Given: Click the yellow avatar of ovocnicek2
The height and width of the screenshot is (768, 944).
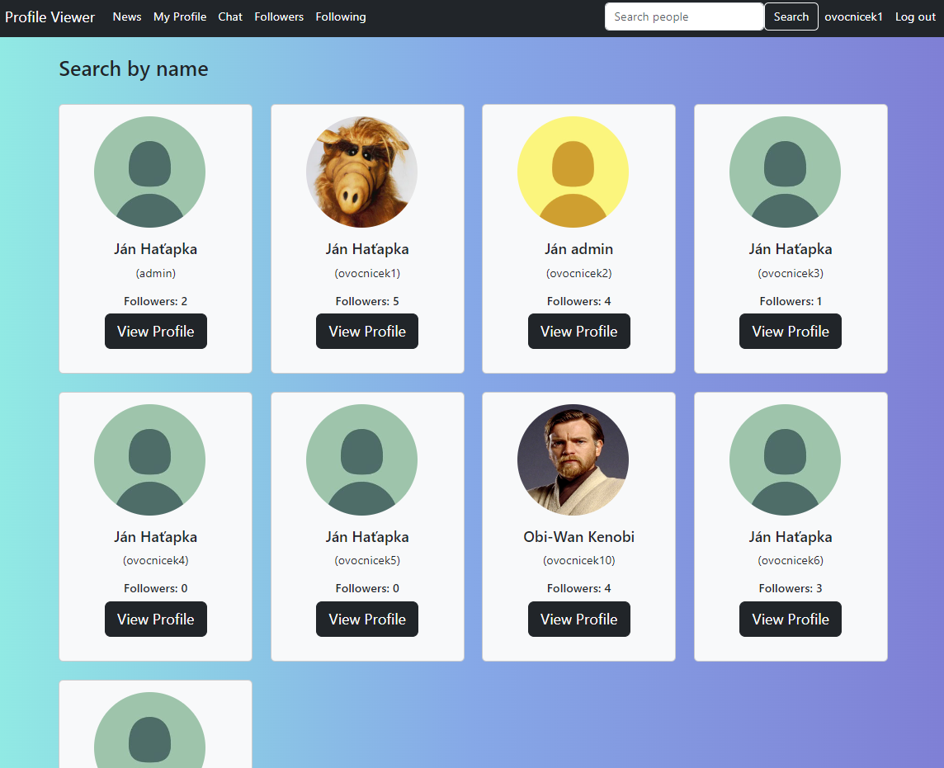Looking at the screenshot, I should 573,172.
